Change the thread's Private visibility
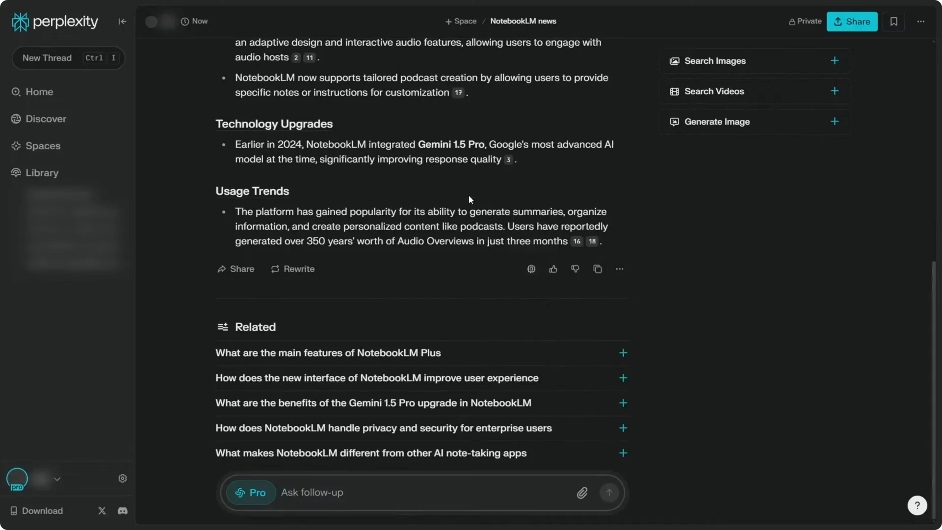 pos(805,21)
